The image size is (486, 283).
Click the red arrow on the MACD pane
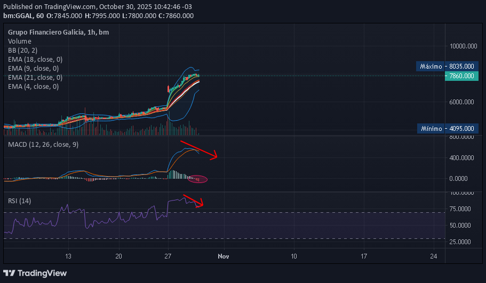(199, 149)
